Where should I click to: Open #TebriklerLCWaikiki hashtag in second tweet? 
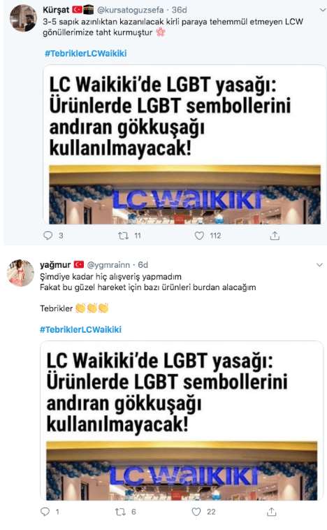coord(80,329)
